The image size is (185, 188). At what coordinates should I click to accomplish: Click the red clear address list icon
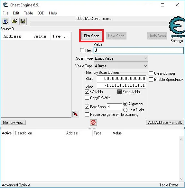click(x=93, y=123)
